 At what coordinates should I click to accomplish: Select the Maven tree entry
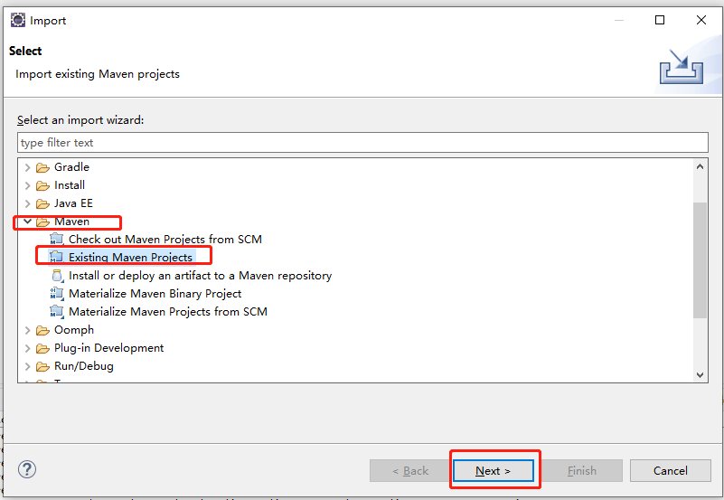coord(71,222)
